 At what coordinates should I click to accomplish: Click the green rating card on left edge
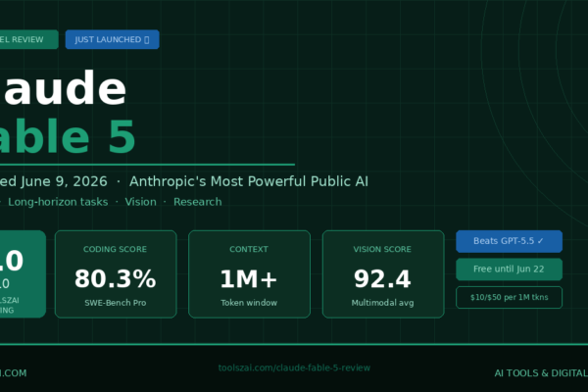pyautogui.click(x=23, y=274)
